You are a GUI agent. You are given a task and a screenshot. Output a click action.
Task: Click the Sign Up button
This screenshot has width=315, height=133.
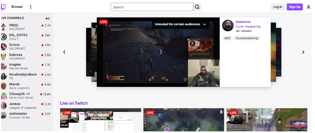pyautogui.click(x=294, y=7)
